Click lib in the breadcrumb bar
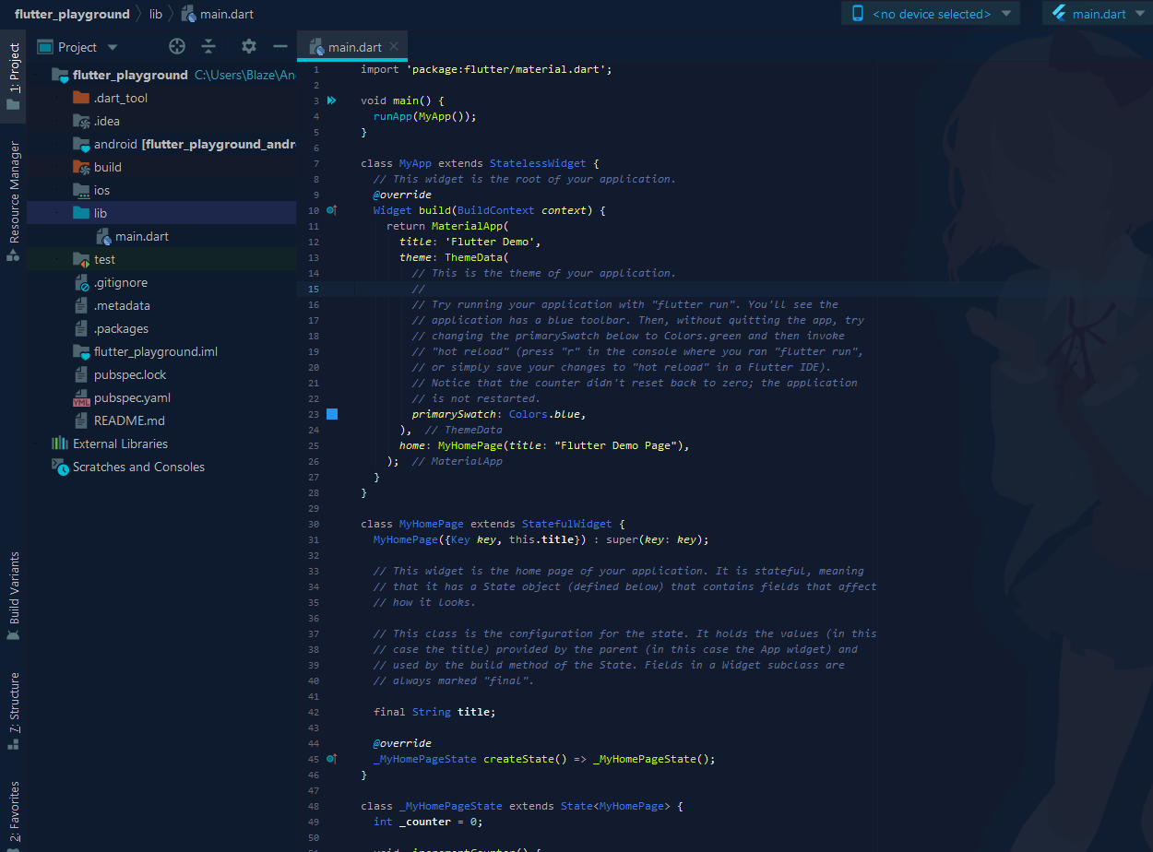The image size is (1153, 852). click(156, 14)
